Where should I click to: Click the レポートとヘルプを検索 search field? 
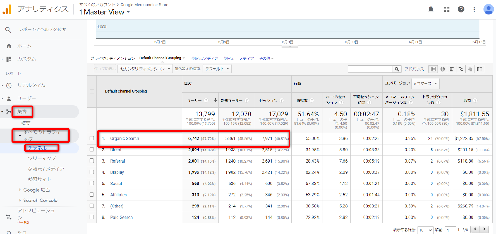(42, 29)
